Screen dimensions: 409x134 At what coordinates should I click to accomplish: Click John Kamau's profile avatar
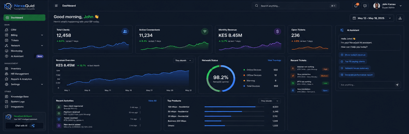[x=377, y=6]
